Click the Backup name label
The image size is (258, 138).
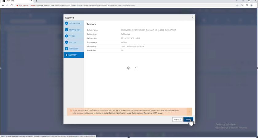click(x=92, y=30)
